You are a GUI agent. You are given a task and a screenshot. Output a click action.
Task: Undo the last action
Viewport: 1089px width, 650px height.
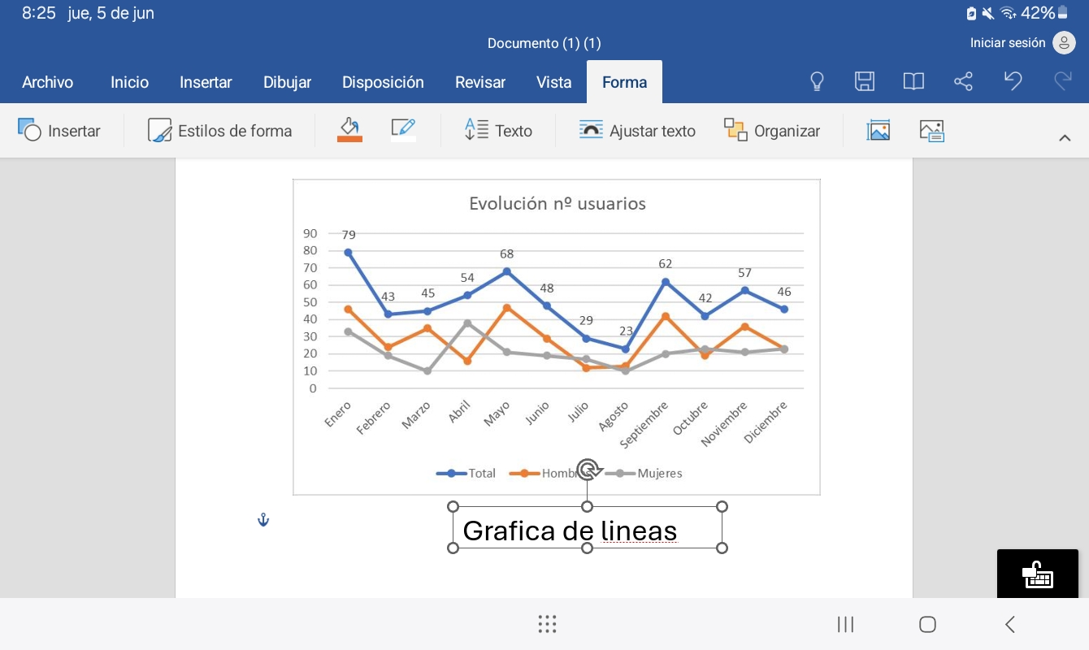click(1013, 81)
